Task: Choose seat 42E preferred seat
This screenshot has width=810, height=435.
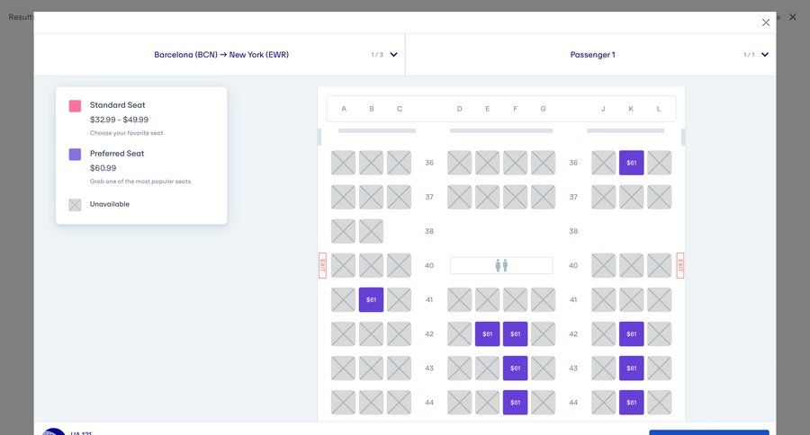Action: [487, 333]
